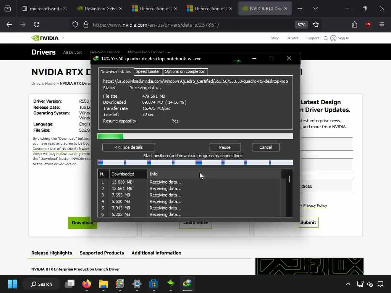Image resolution: width=391 pixels, height=293 pixels.
Task: Open uBlock Origin extension icon
Action: (x=368, y=24)
